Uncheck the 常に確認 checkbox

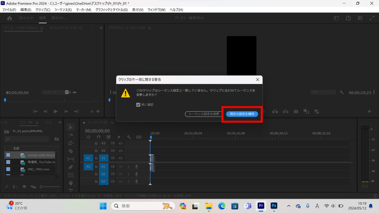click(x=138, y=105)
